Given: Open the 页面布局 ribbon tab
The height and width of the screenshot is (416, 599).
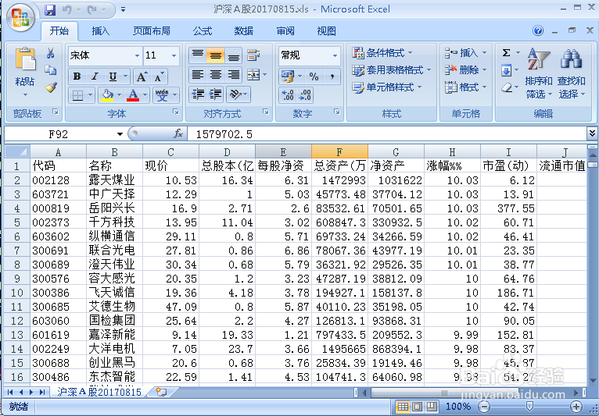Looking at the screenshot, I should 152,31.
